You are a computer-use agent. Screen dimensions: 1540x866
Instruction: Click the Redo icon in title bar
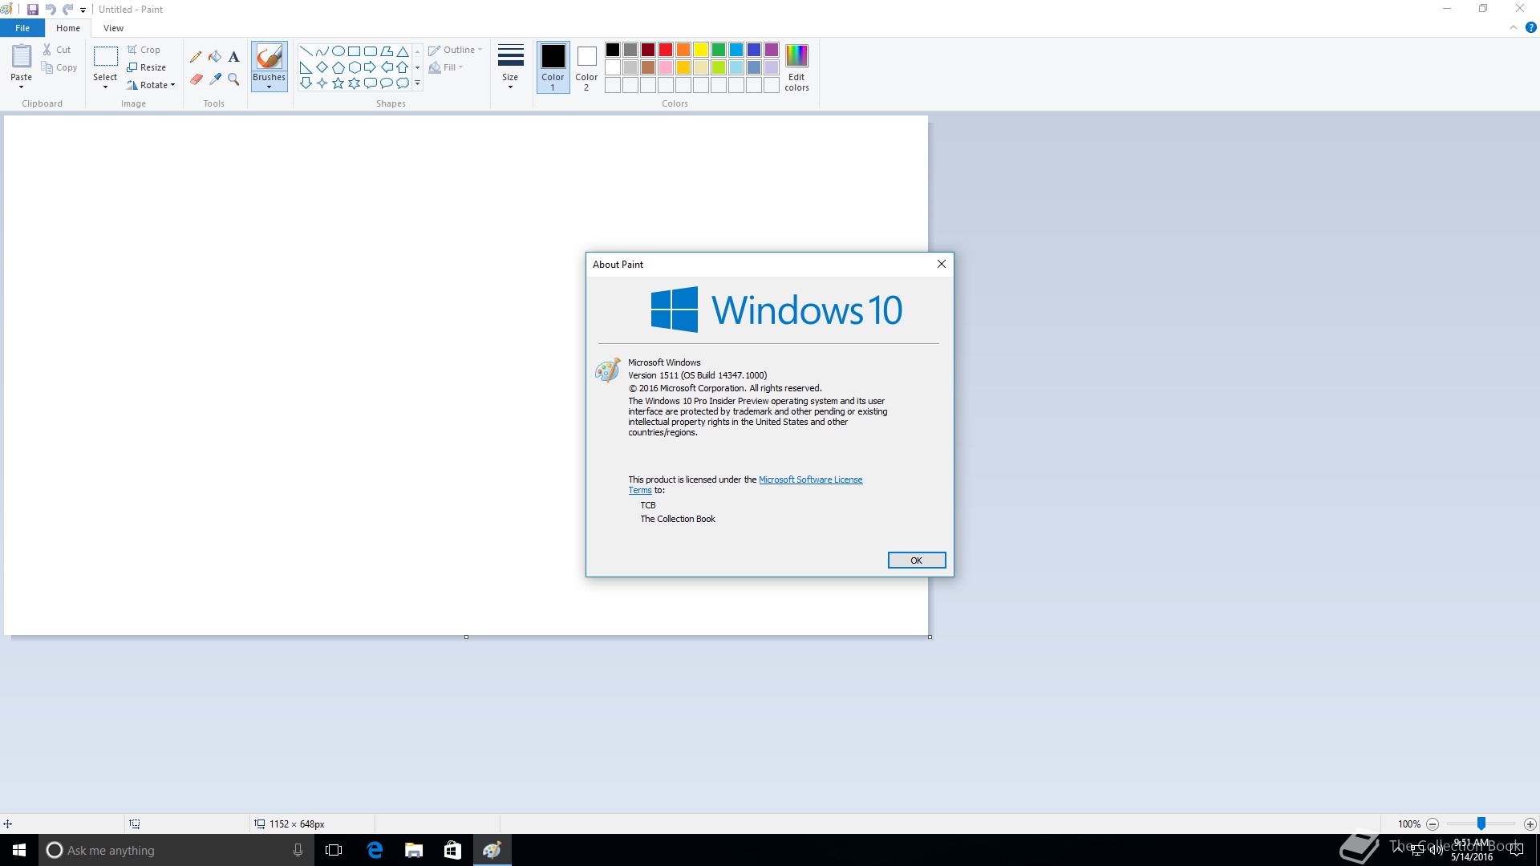[68, 10]
